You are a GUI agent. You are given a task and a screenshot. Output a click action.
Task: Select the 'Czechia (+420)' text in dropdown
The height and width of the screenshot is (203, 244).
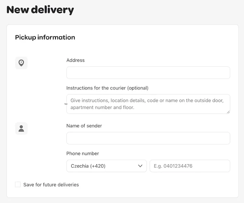88,166
